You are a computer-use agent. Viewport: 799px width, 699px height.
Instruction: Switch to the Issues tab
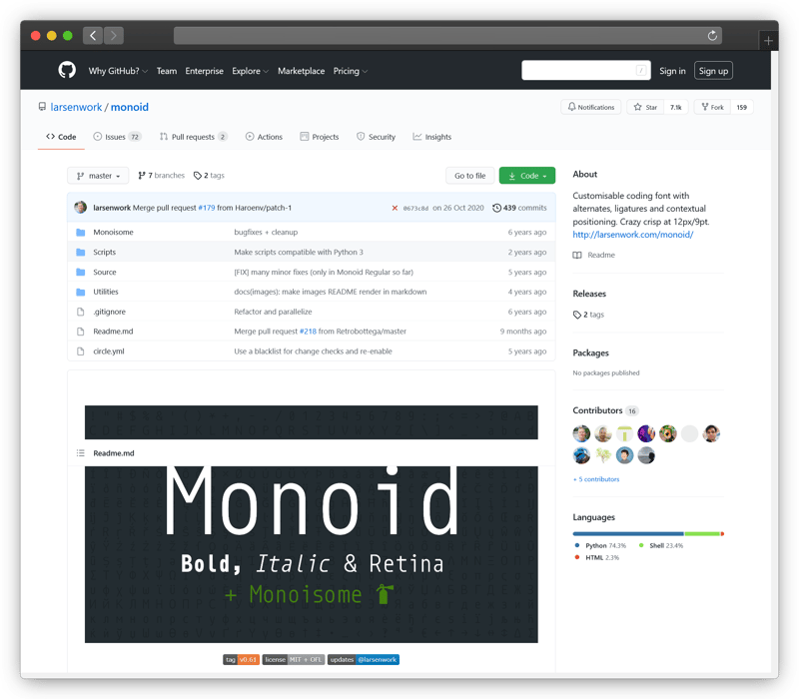[x=117, y=137]
